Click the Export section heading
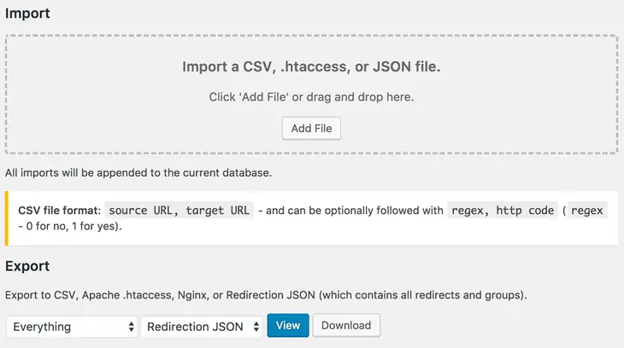Screen dimensions: 624x348 click(x=27, y=266)
